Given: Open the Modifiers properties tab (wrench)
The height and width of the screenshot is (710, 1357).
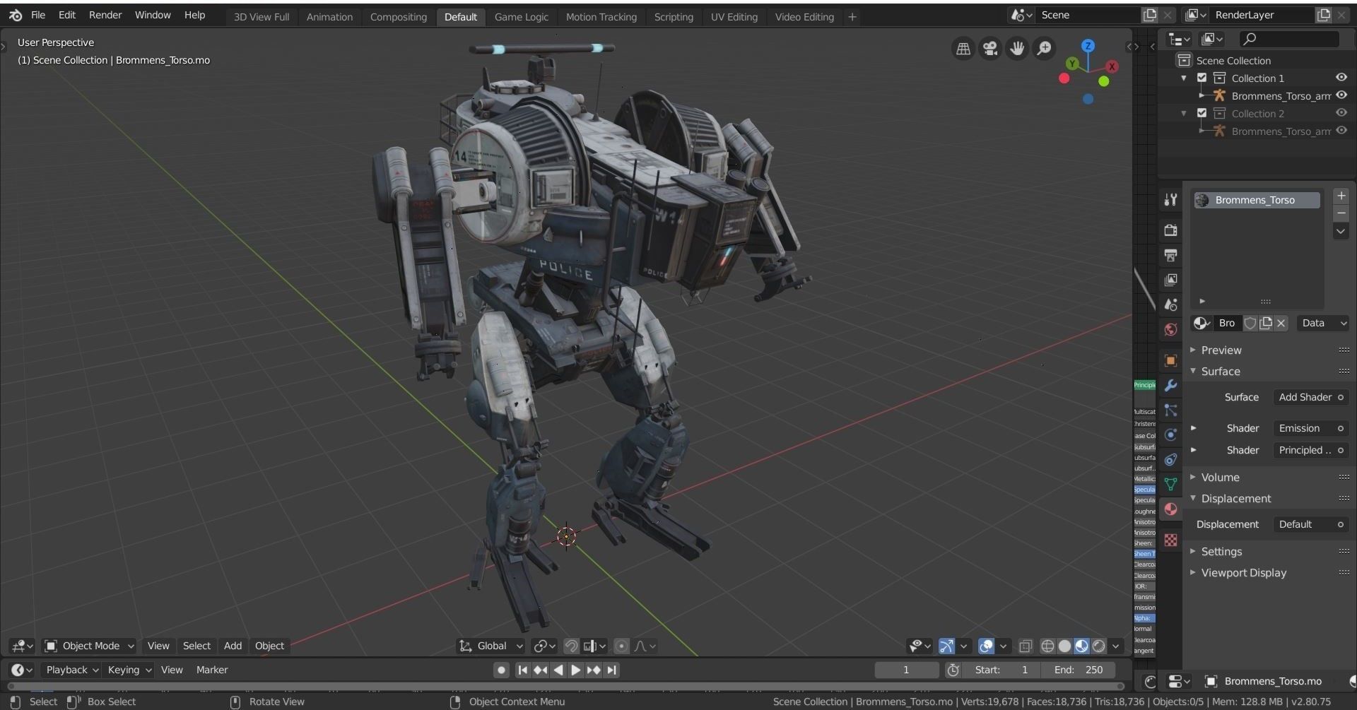Looking at the screenshot, I should click(x=1170, y=385).
